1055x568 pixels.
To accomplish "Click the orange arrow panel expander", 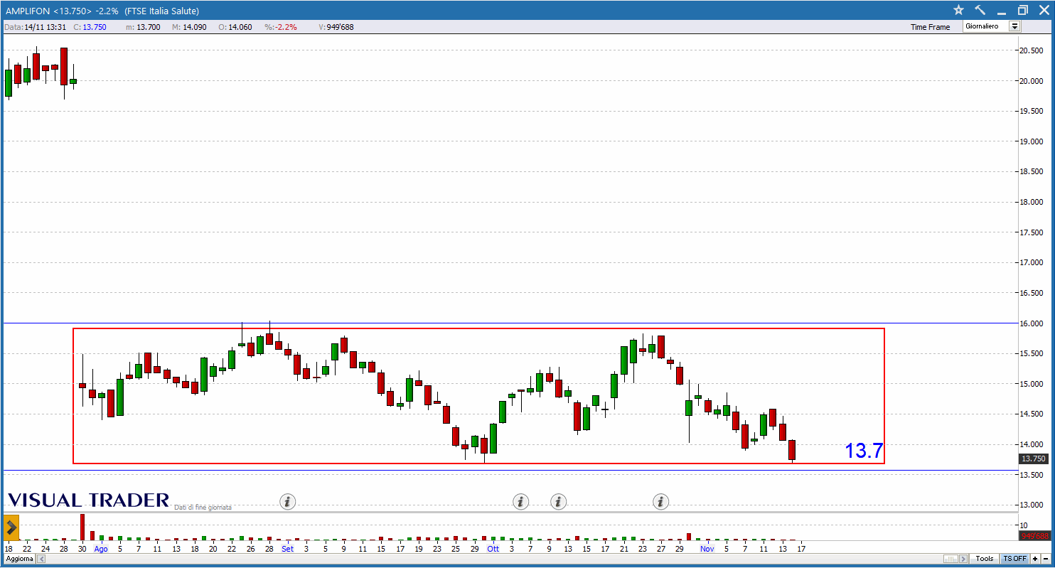I will point(11,527).
